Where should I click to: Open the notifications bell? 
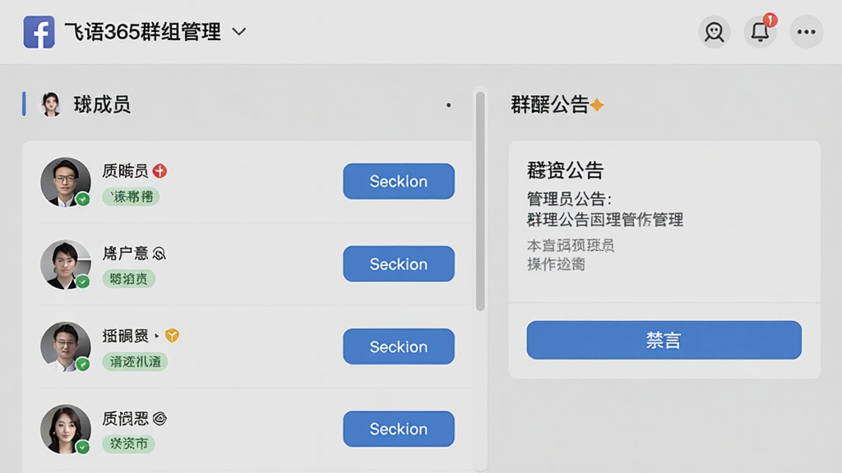[760, 32]
